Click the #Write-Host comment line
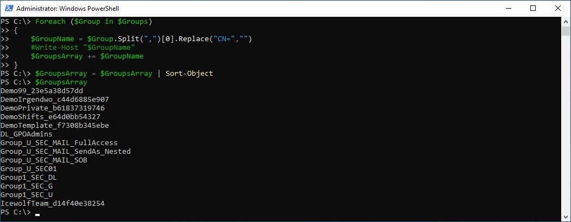 click(x=83, y=48)
